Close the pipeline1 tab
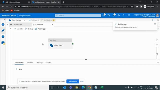Screen dimensions: 160x90 (x=52, y=24)
